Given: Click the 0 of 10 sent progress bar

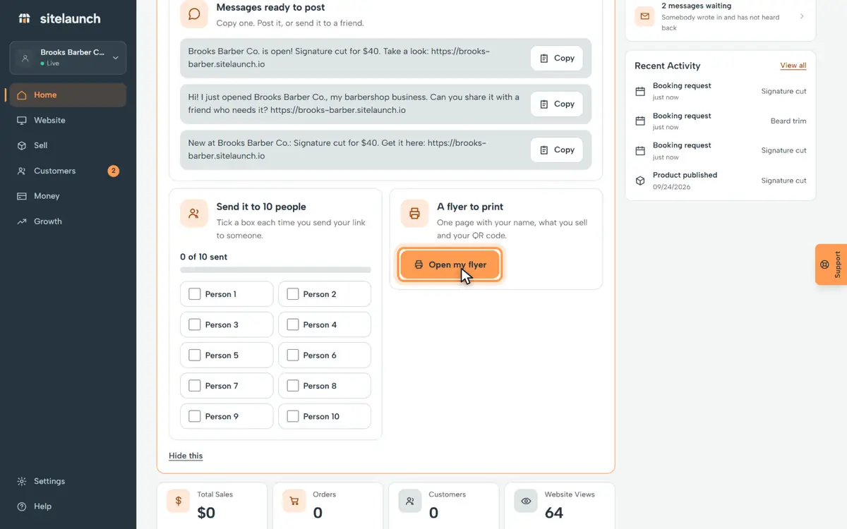Looking at the screenshot, I should tap(275, 269).
